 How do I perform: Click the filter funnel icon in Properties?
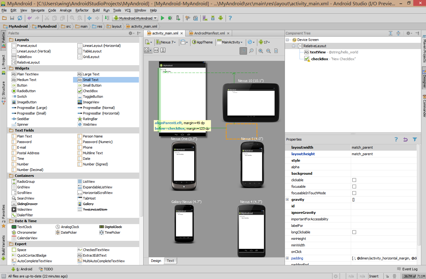click(415, 139)
